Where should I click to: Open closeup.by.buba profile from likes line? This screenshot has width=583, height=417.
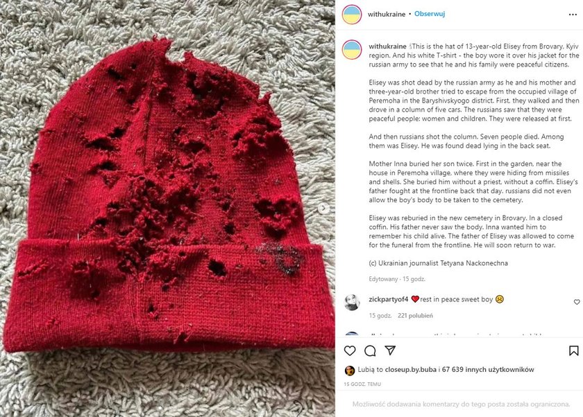tap(410, 369)
